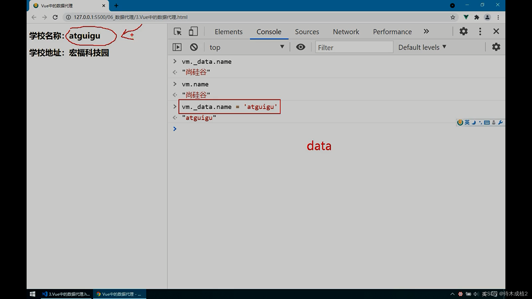
Task: Show the console sidebar
Action: click(x=177, y=47)
